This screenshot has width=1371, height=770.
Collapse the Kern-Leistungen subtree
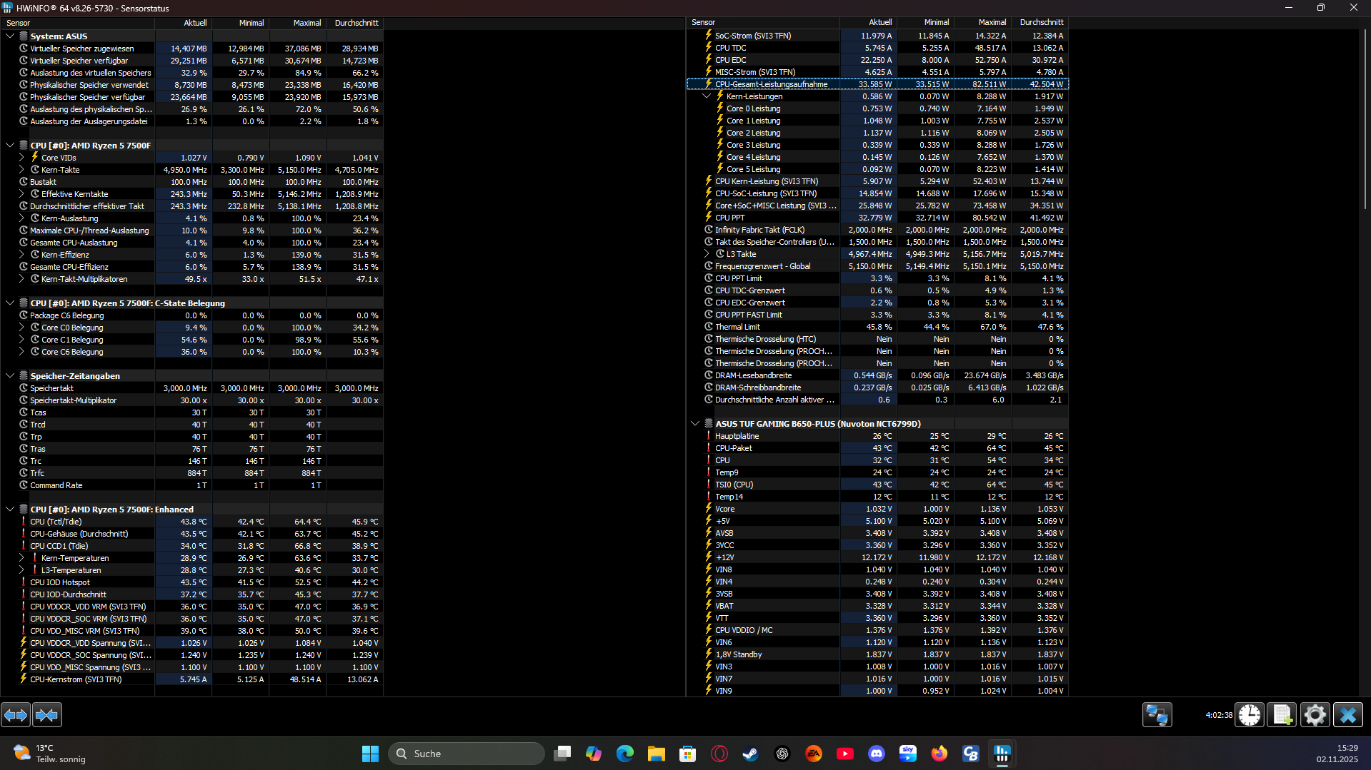pos(707,96)
